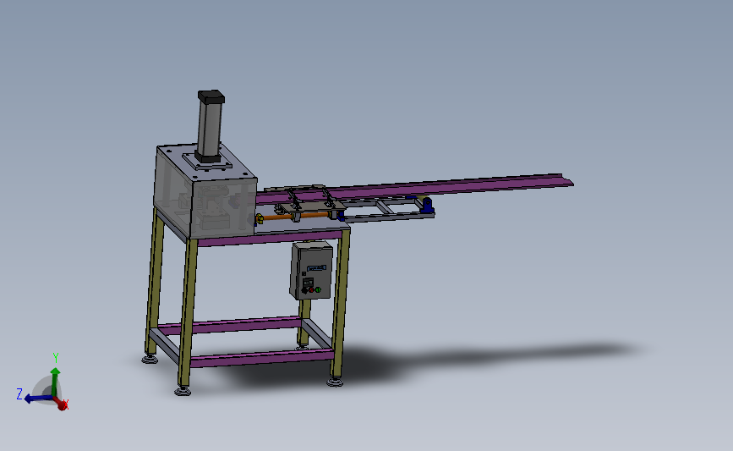Click the red X axis arrow of triad
The height and width of the screenshot is (451, 733).
pos(61,404)
